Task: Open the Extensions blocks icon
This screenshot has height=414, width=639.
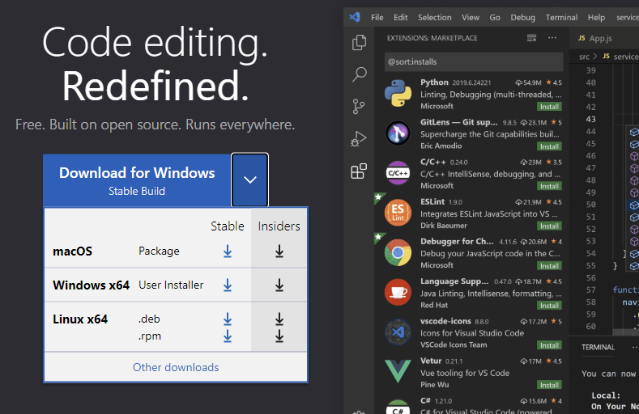Action: pyautogui.click(x=359, y=171)
